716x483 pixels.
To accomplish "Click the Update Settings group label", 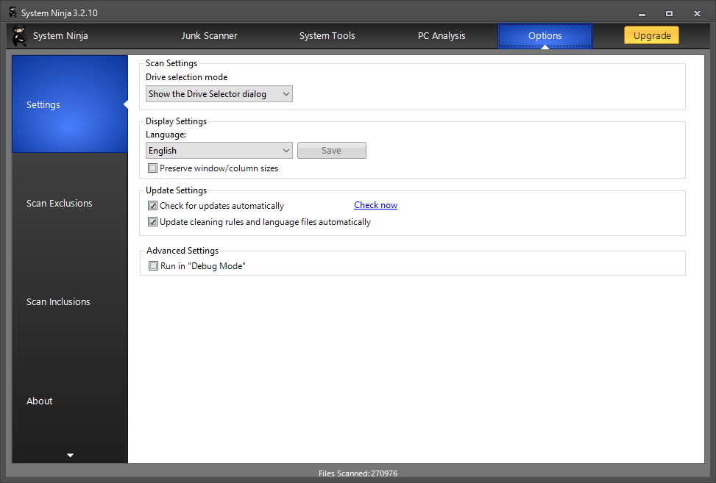I will pos(177,190).
